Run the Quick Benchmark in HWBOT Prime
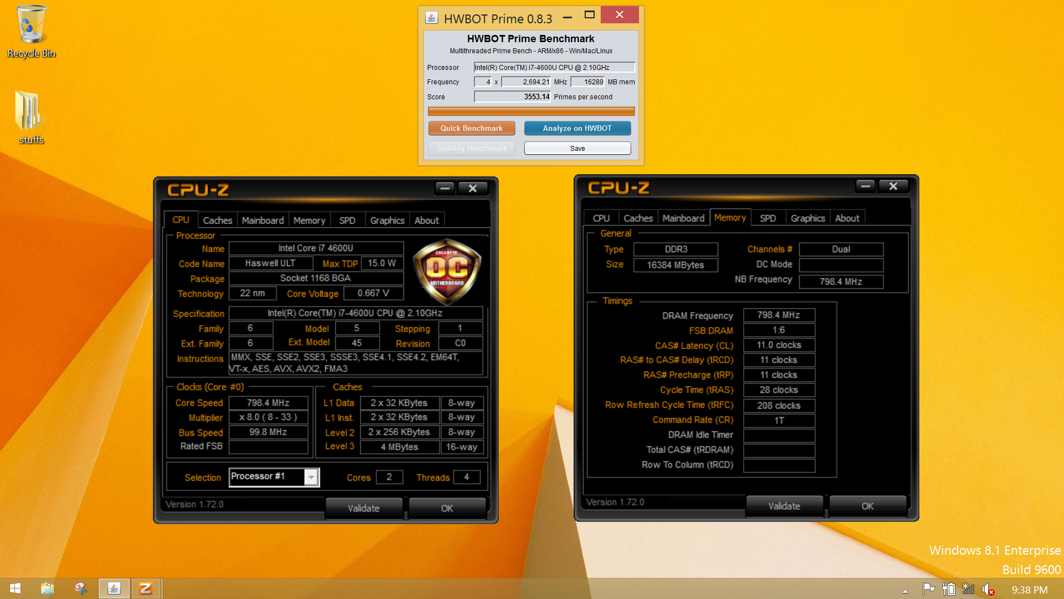1064x599 pixels. (x=472, y=128)
